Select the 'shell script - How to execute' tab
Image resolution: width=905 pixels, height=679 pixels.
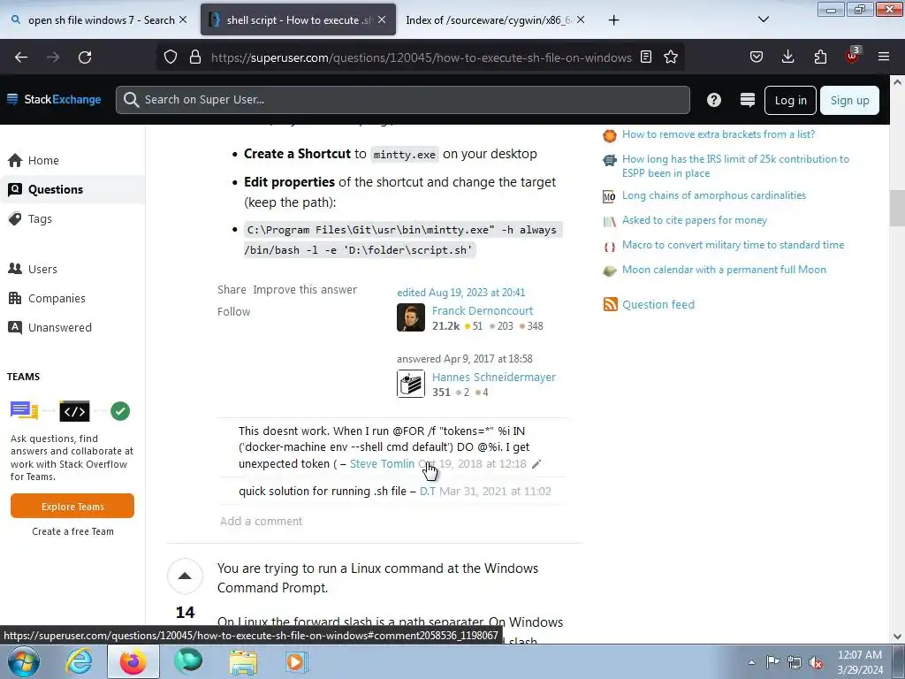point(299,19)
